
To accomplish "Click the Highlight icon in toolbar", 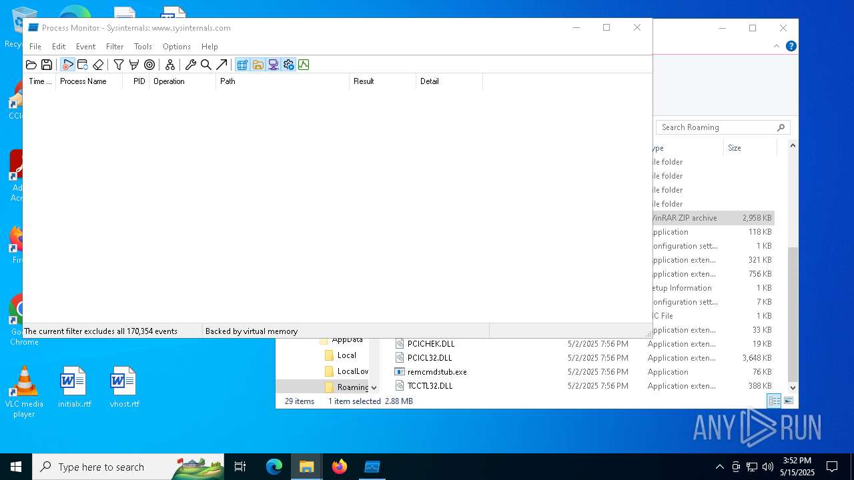I will [x=134, y=65].
